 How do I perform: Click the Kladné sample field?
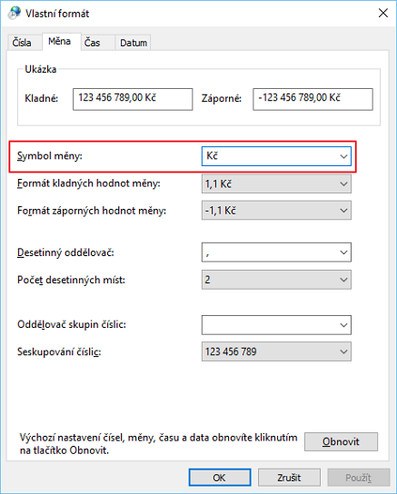tap(133, 99)
